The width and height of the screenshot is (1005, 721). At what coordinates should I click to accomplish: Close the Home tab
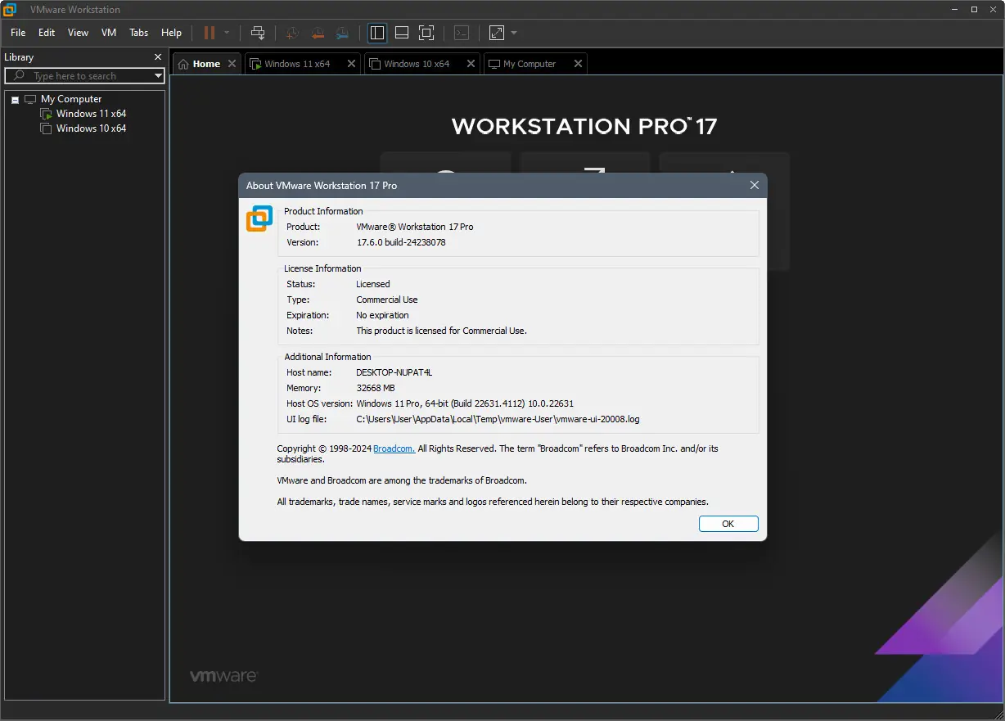(x=232, y=64)
